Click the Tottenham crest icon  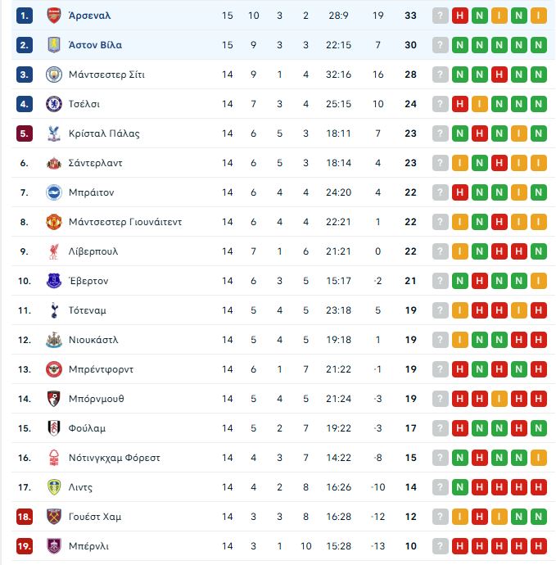point(54,310)
